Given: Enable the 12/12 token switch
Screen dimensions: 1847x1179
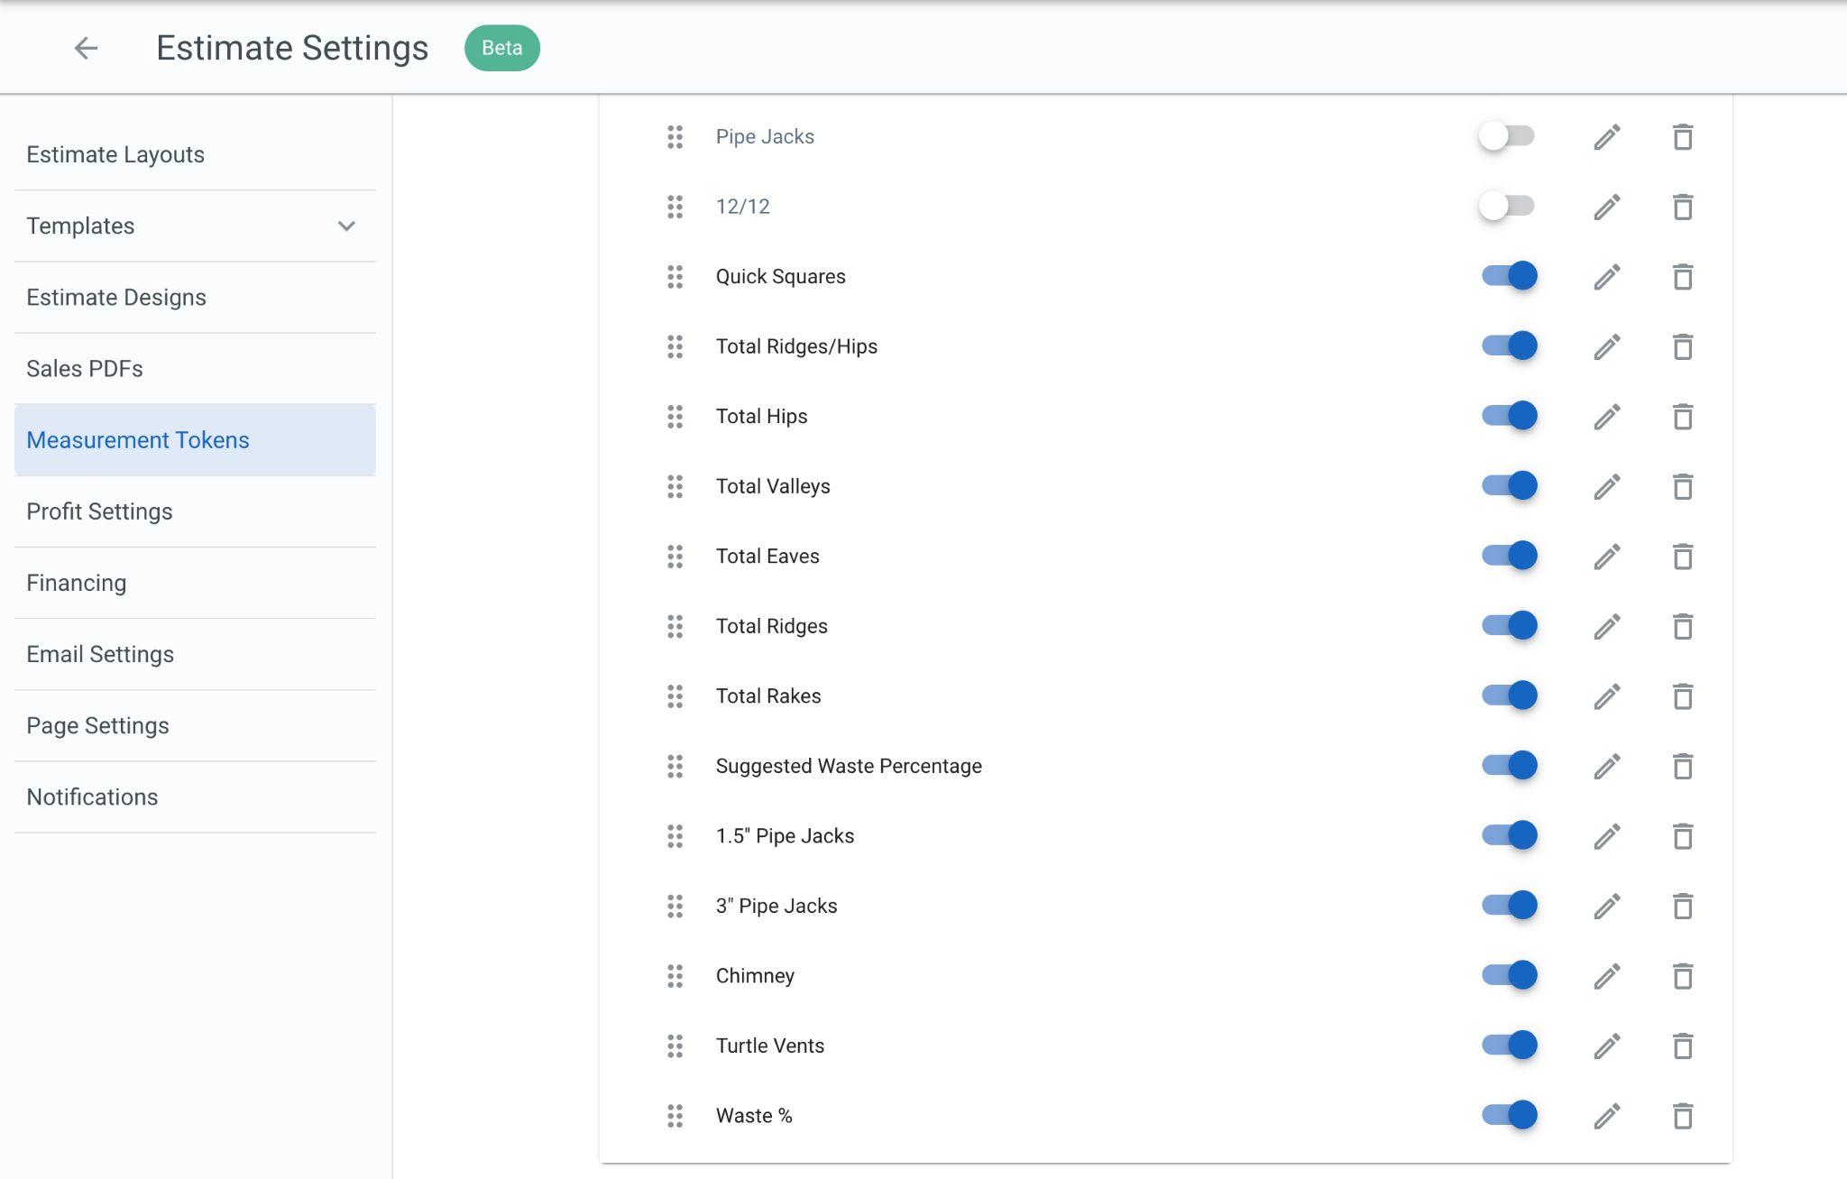Looking at the screenshot, I should [1507, 207].
